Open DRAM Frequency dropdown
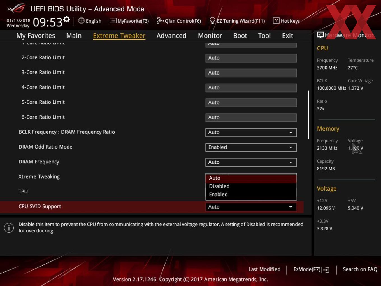The width and height of the screenshot is (381, 286). coord(251,162)
